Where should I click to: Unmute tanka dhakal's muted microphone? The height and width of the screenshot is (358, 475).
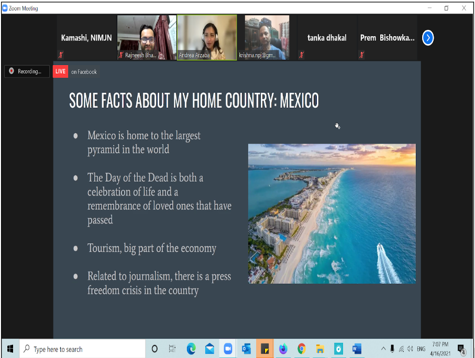pyautogui.click(x=302, y=54)
